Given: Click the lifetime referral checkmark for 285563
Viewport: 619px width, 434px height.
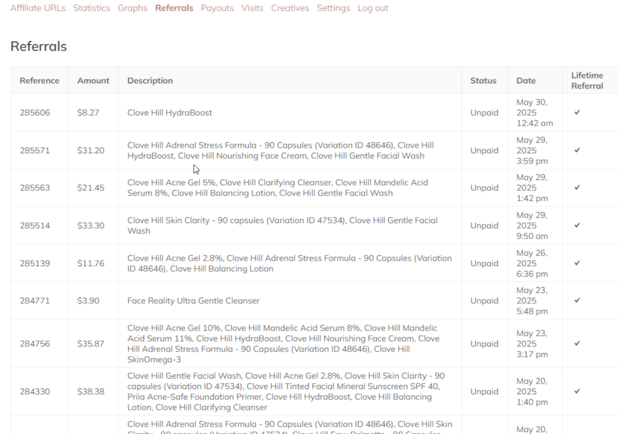Looking at the screenshot, I should click(577, 187).
